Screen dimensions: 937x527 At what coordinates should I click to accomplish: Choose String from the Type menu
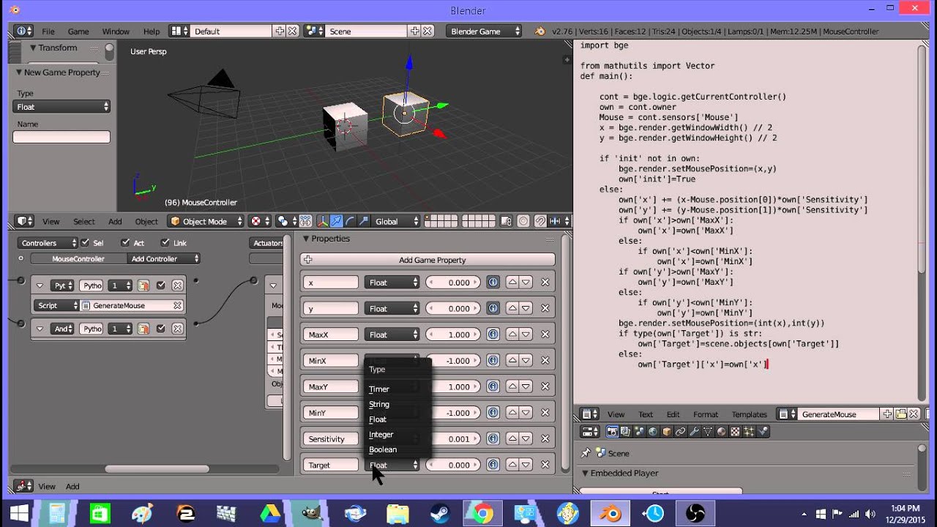point(379,404)
